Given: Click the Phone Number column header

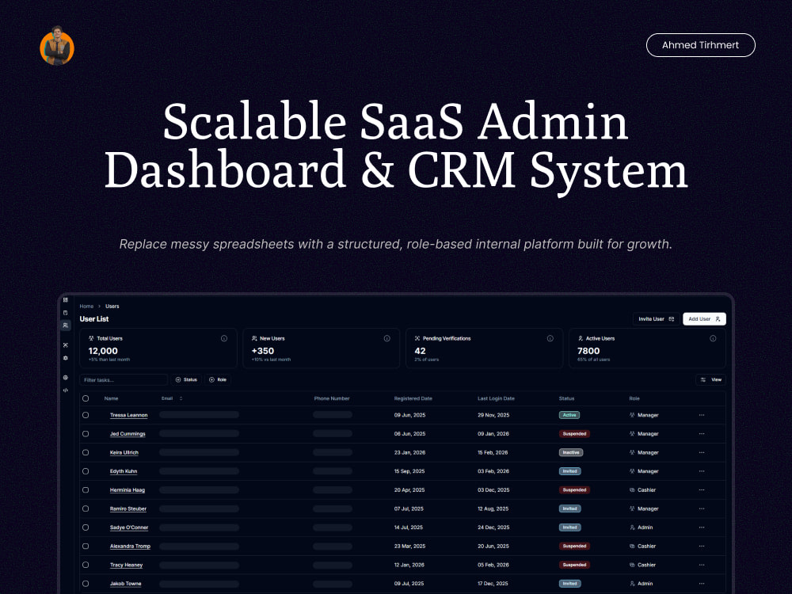Looking at the screenshot, I should coord(332,398).
